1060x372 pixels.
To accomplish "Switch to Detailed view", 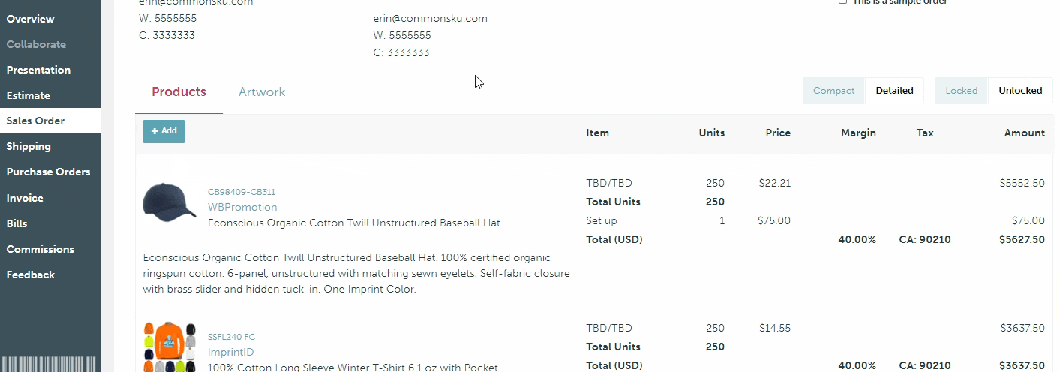I will (x=894, y=91).
